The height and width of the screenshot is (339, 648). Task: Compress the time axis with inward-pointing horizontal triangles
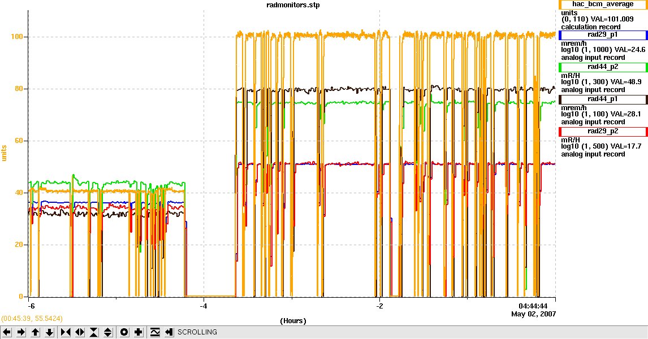tap(66, 332)
